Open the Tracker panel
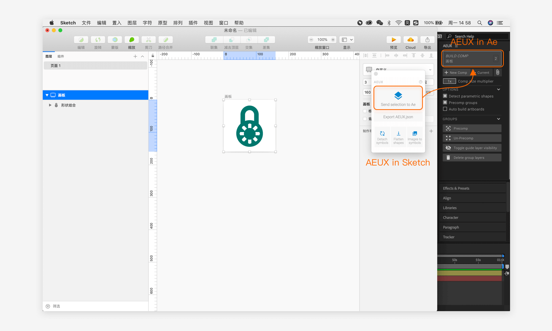 (473, 237)
